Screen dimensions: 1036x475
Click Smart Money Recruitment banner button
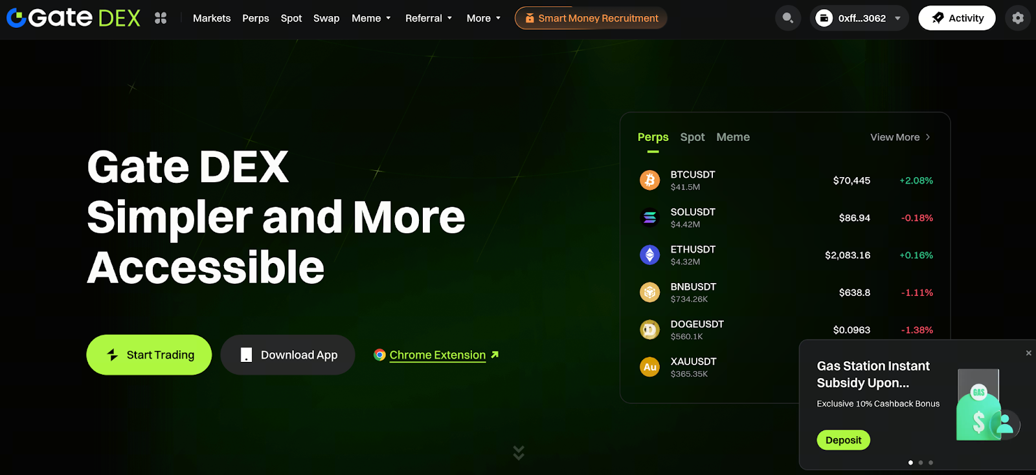(x=591, y=18)
